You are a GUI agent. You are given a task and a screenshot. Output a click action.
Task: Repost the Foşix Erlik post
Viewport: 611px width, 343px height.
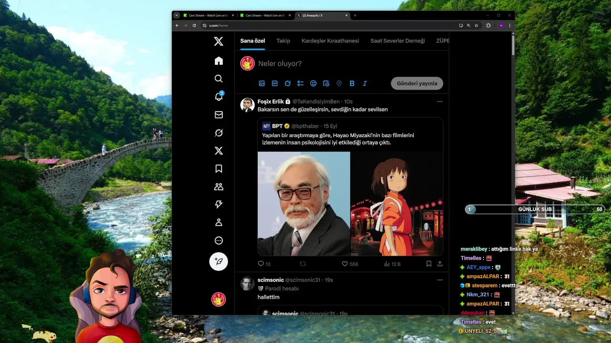302,263
